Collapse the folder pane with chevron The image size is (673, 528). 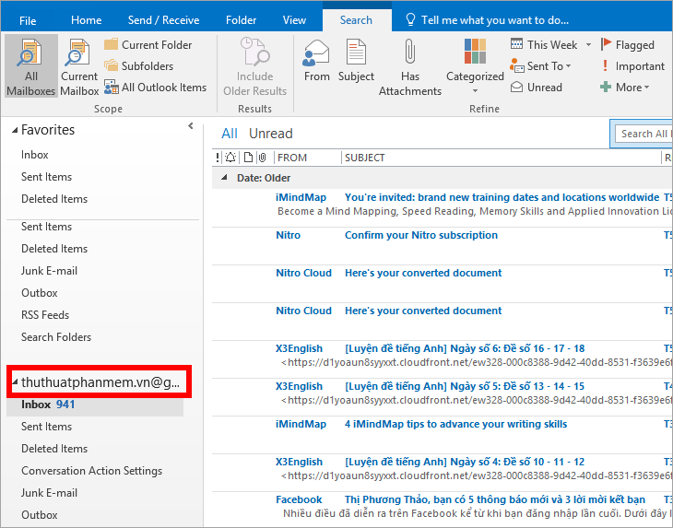pyautogui.click(x=191, y=126)
